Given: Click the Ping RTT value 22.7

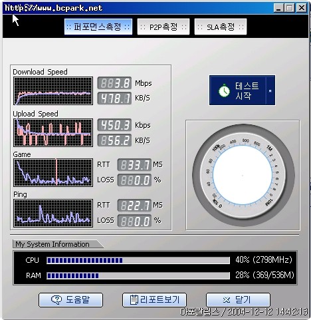Looking at the screenshot, I should click(x=134, y=206).
